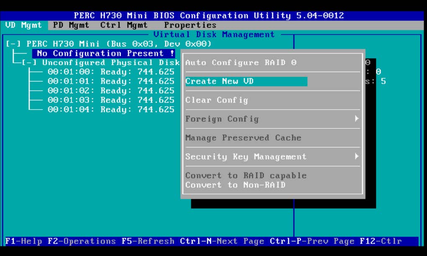This screenshot has width=427, height=256.
Task: Click the F1-Help hint
Action: click(24, 241)
